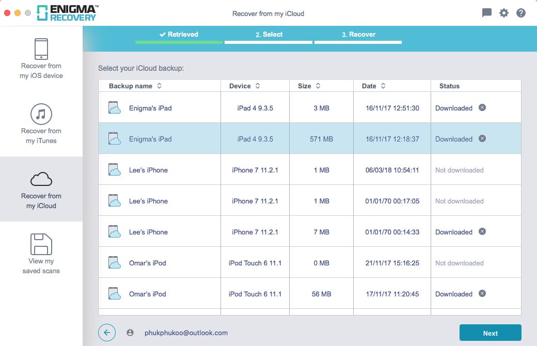Screen dimensions: 537x346
Task: Open settings via the gear icon
Action: tap(504, 13)
